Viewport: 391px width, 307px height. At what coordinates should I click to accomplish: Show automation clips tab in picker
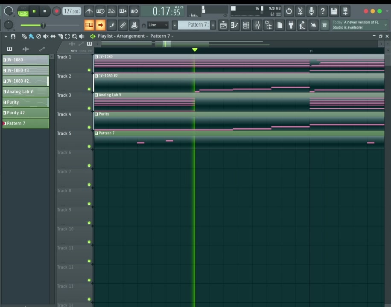[x=42, y=49]
